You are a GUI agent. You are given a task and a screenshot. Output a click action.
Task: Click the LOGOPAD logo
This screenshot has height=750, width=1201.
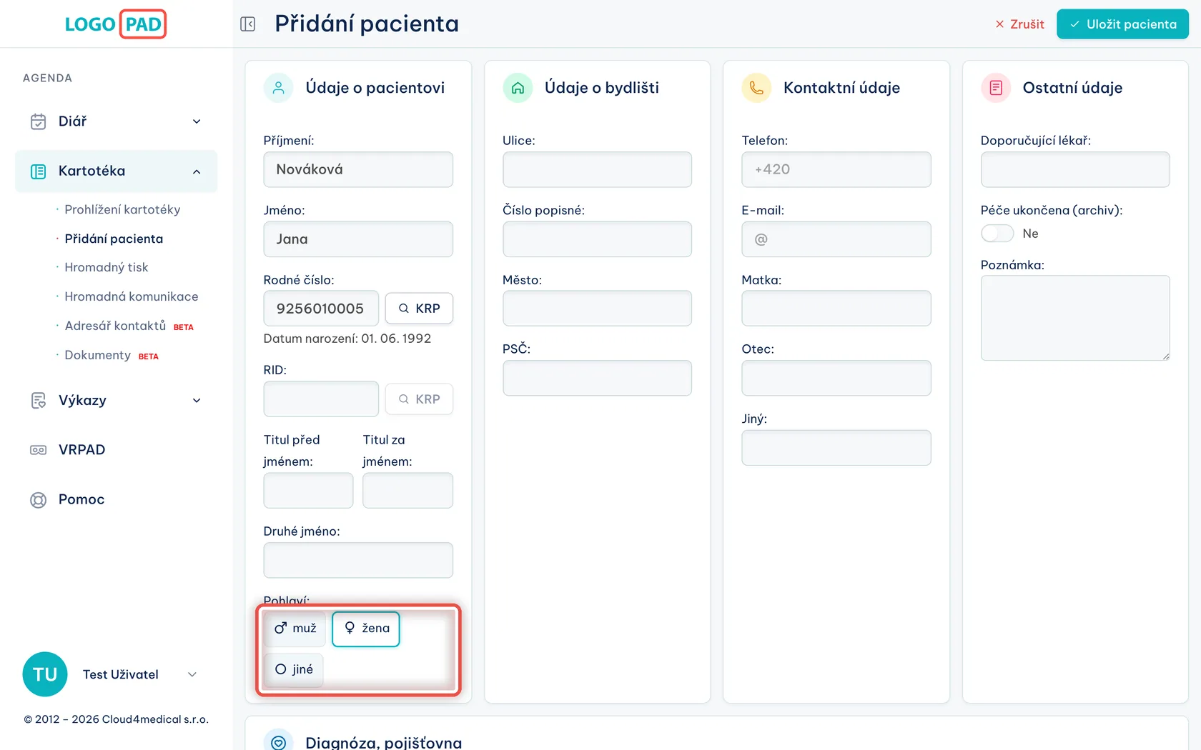pos(116,24)
